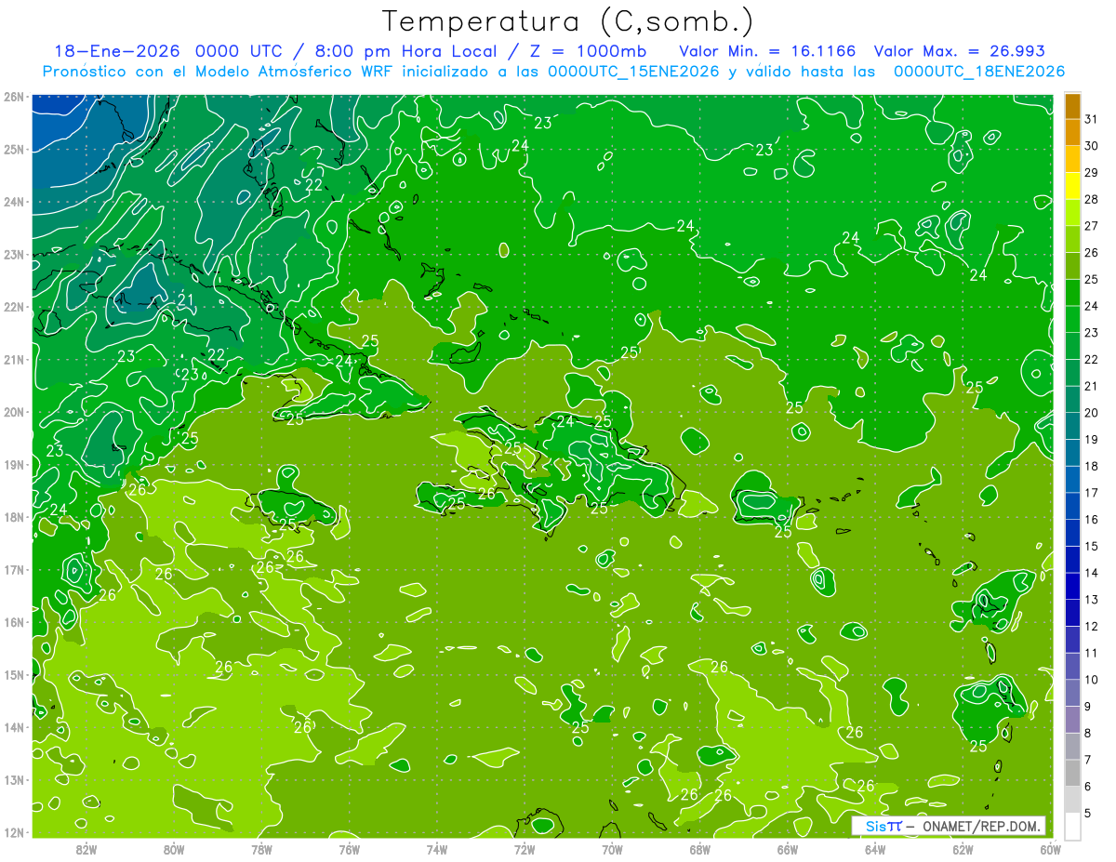Click the 68W longitude axis label
The width and height of the screenshot is (1116, 862).
(699, 849)
